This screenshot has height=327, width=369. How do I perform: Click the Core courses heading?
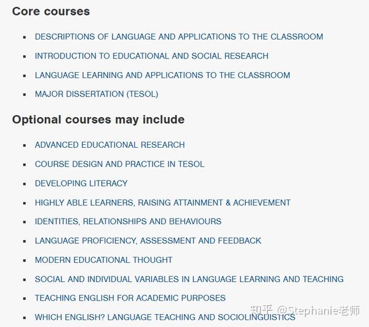(51, 11)
